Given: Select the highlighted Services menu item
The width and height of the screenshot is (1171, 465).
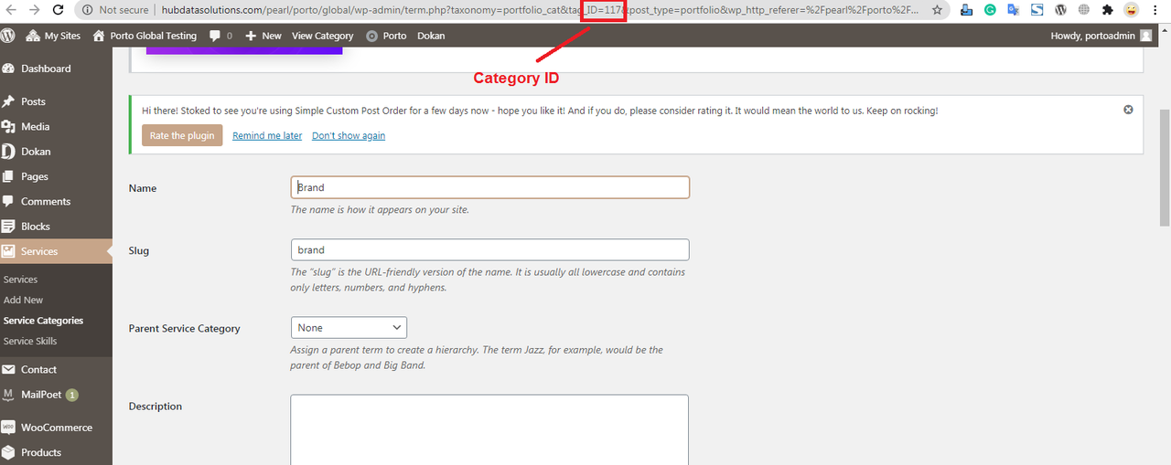Looking at the screenshot, I should (x=56, y=251).
